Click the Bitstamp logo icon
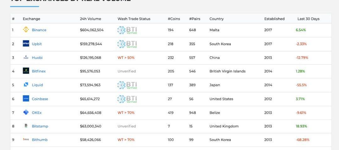The image size is (339, 150). [26, 126]
